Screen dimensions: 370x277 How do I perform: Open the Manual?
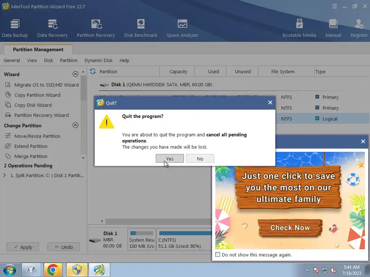(x=333, y=28)
